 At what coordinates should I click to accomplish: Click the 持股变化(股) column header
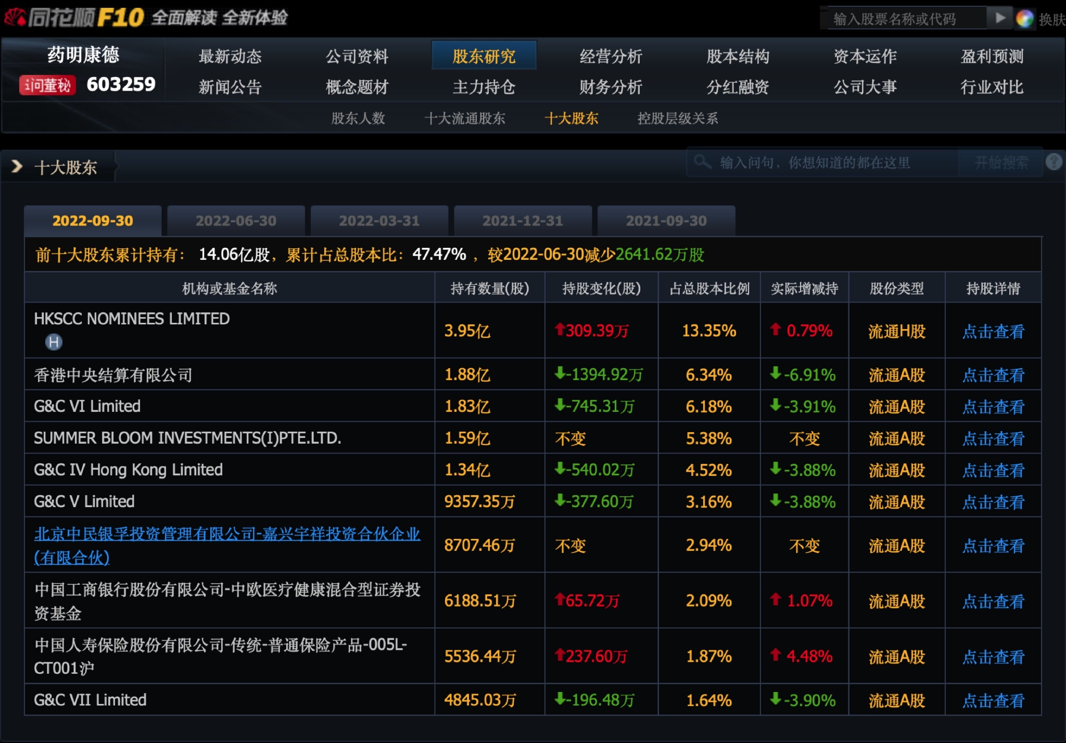(x=602, y=288)
